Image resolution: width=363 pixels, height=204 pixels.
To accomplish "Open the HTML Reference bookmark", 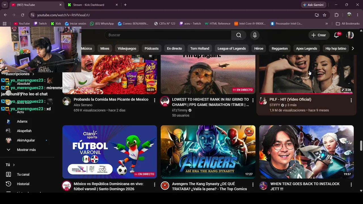I will (x=217, y=24).
